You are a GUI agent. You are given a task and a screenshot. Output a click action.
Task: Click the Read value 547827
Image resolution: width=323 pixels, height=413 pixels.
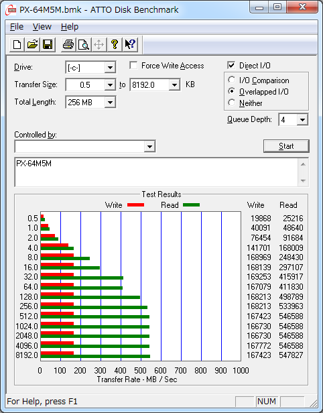click(291, 355)
